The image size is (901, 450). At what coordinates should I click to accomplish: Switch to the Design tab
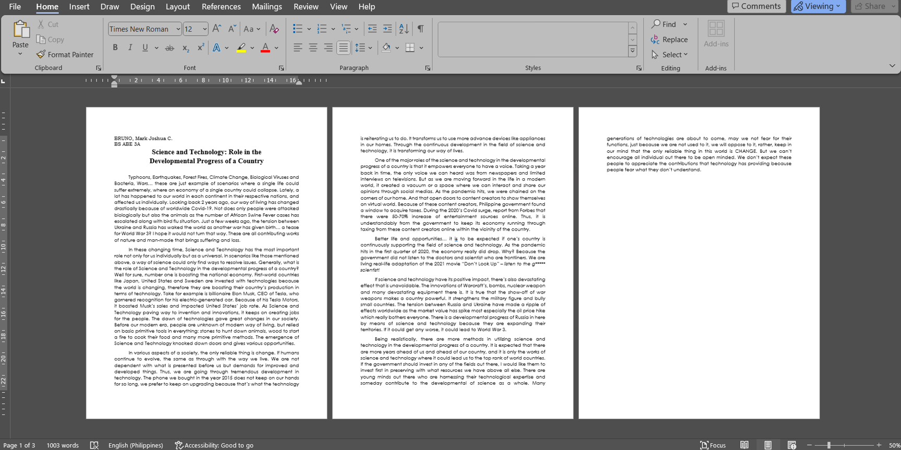pyautogui.click(x=143, y=6)
